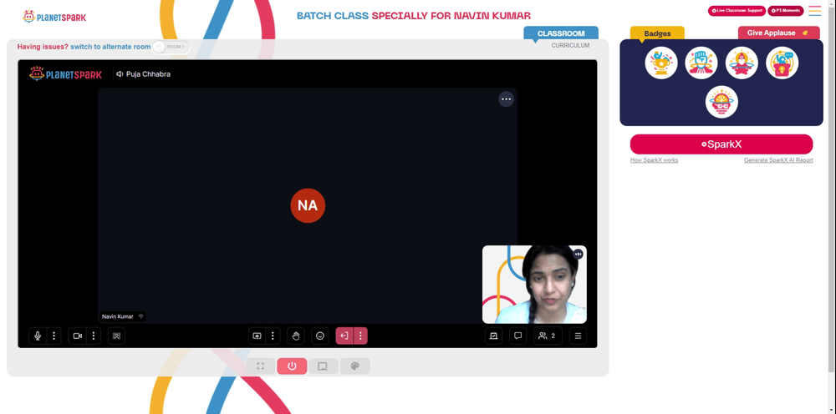Open the color palette theme button
This screenshot has width=836, height=414.
pos(354,366)
